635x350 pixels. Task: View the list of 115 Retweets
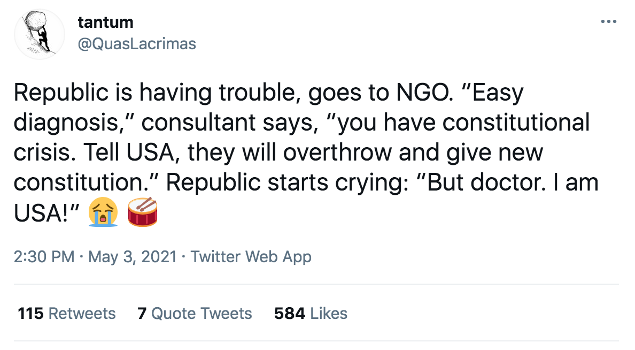tap(66, 314)
